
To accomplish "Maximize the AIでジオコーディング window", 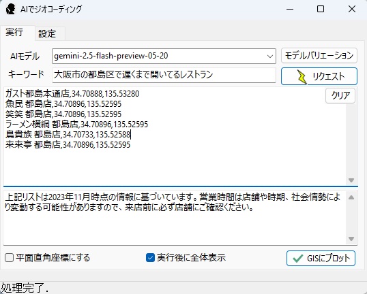I will (x=321, y=9).
